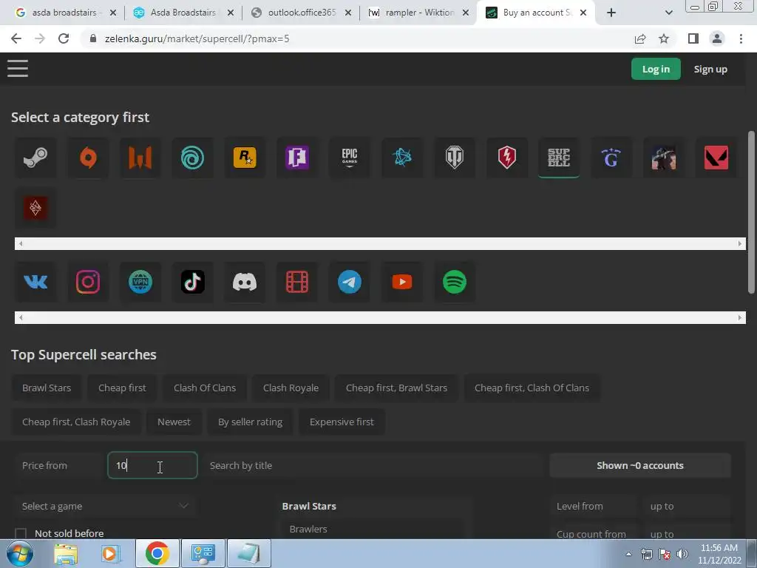Image resolution: width=757 pixels, height=568 pixels.
Task: Choose the Clash Of Clans search tag
Action: pyautogui.click(x=205, y=388)
